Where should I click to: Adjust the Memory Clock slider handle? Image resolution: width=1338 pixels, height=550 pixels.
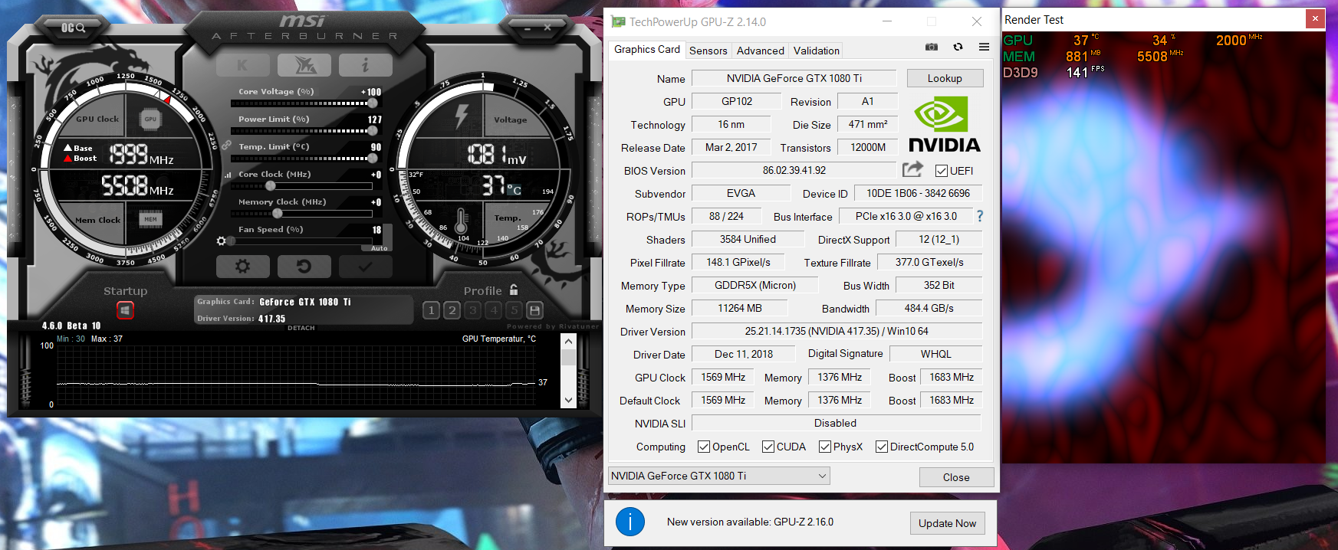(278, 214)
